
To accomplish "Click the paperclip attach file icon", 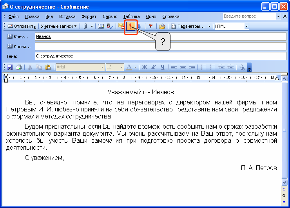I will point(85,26).
